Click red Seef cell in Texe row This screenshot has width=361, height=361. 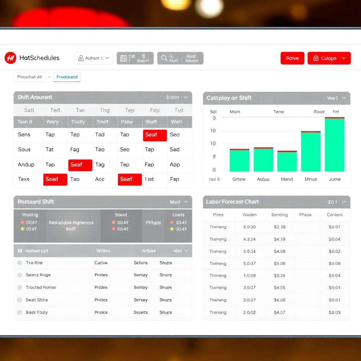[130, 179]
